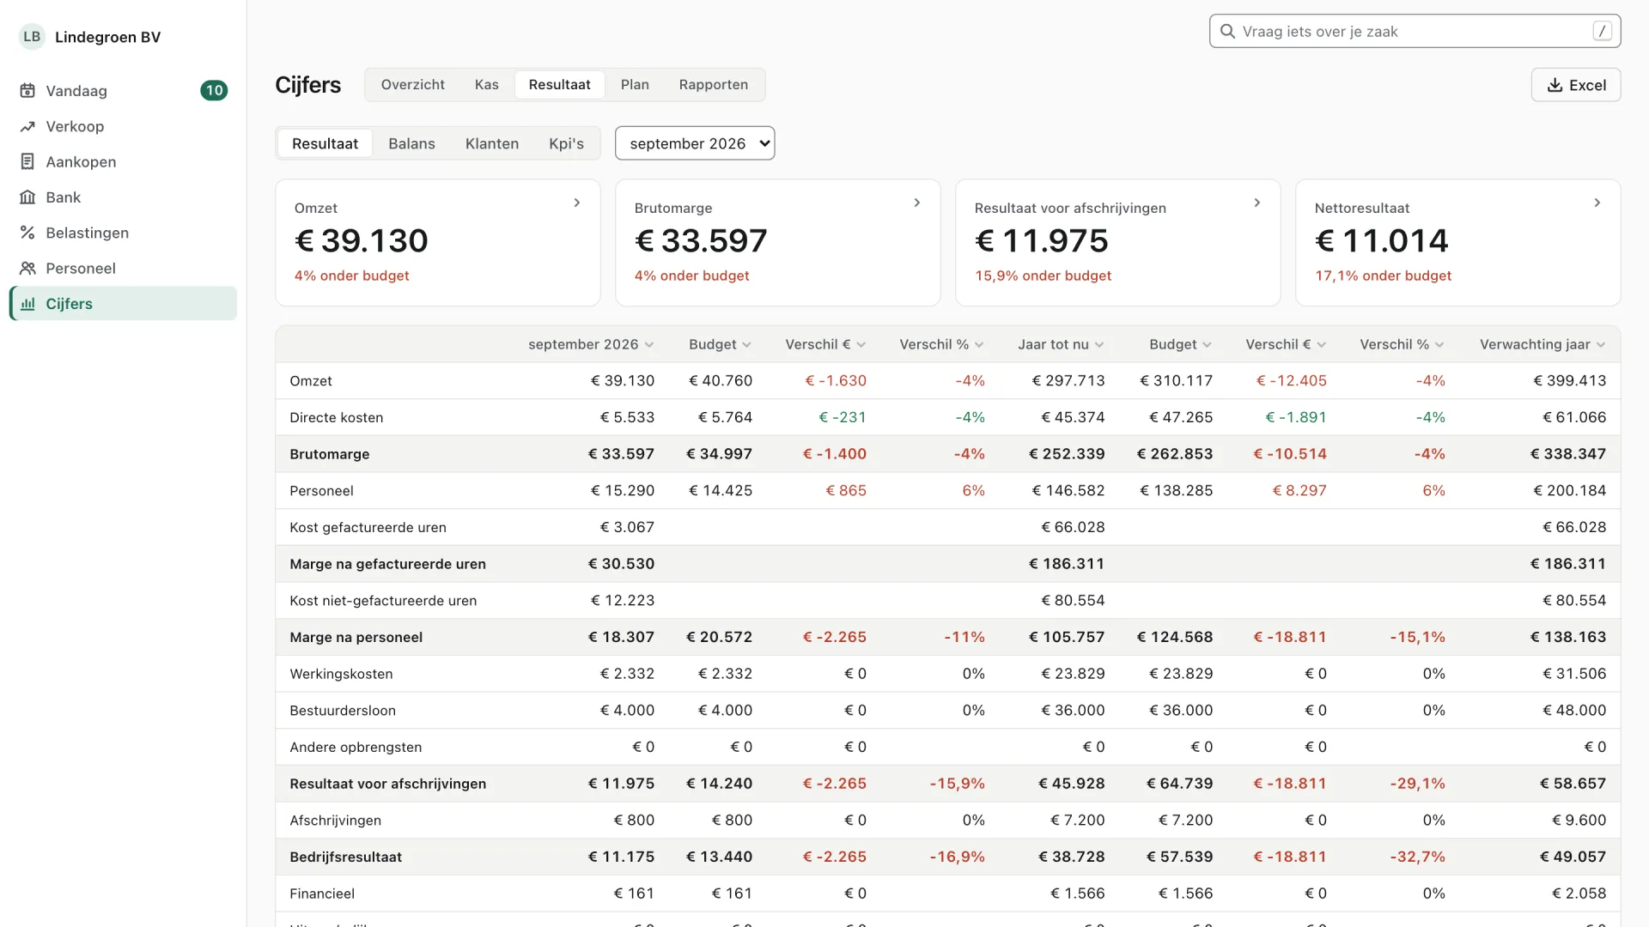Screen dimensions: 1649x927
Task: Navigate to the Personeel section
Action: tap(123, 269)
